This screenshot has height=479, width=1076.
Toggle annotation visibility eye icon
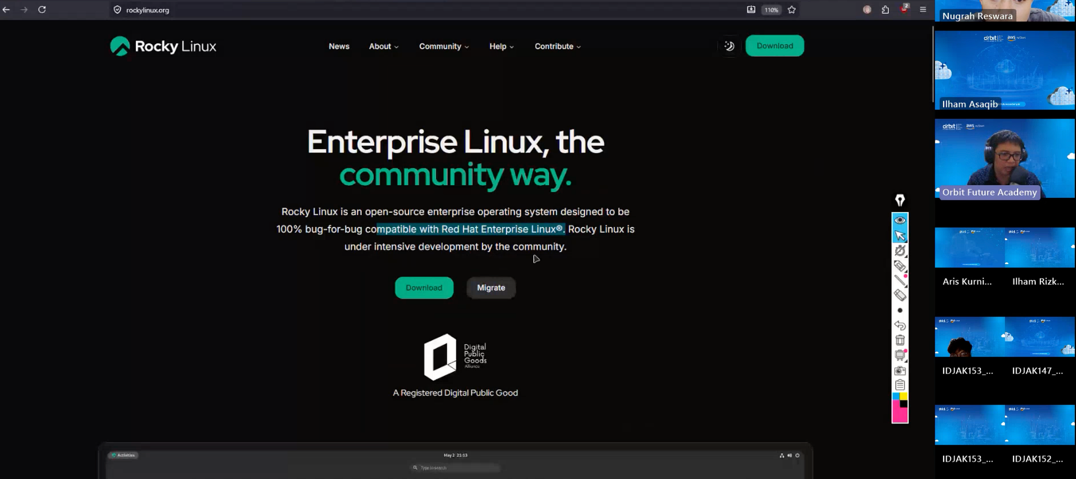(900, 220)
